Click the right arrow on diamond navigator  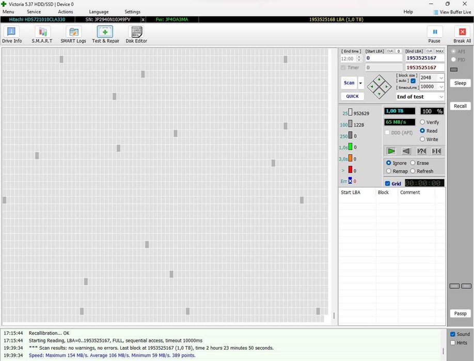(x=386, y=87)
